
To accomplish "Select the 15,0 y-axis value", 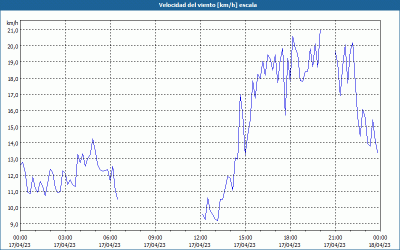I will pyautogui.click(x=13, y=127).
